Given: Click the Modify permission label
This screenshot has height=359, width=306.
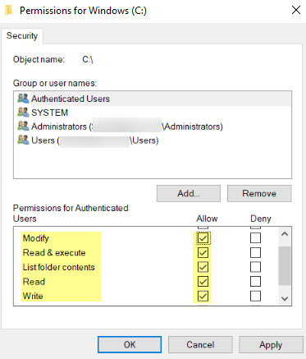Looking at the screenshot, I should pyautogui.click(x=36, y=238).
